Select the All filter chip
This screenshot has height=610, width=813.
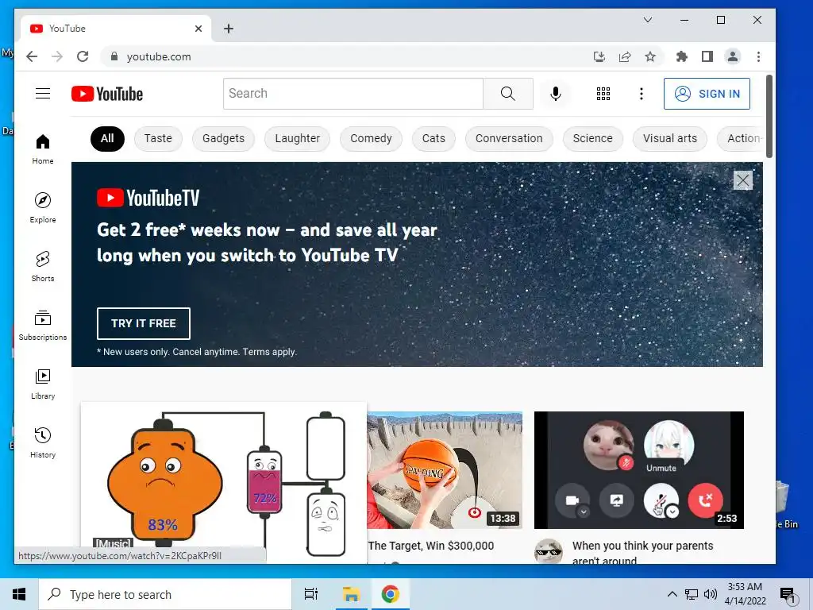pos(107,138)
